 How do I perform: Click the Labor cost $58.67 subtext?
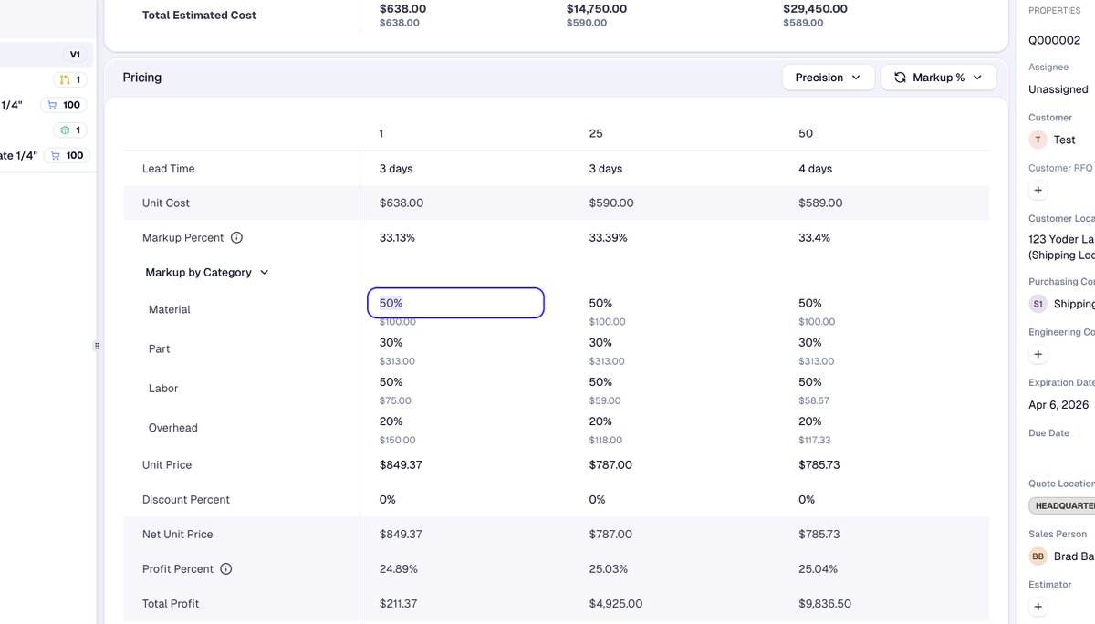click(x=814, y=400)
